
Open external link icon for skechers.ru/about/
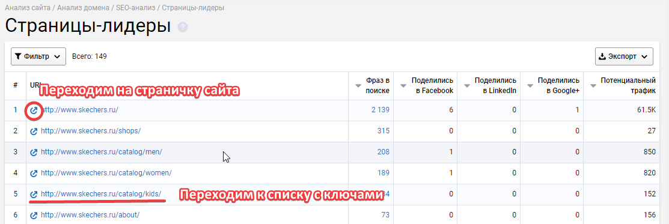(34, 215)
